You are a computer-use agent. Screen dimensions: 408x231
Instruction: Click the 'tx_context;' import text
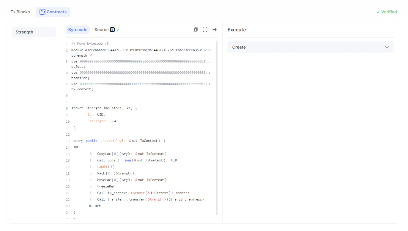(x=82, y=89)
